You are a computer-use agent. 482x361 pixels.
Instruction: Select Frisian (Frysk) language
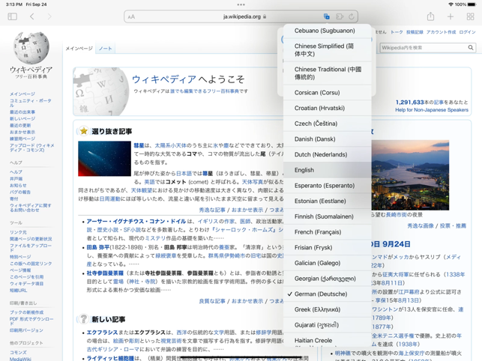(x=327, y=247)
